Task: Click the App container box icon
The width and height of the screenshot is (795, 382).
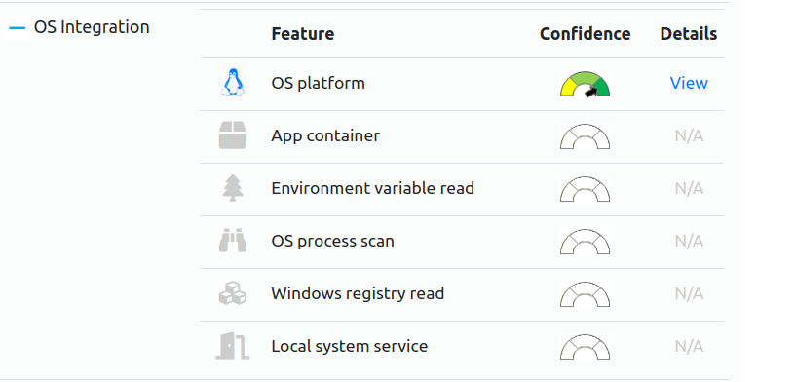Action: click(233, 135)
